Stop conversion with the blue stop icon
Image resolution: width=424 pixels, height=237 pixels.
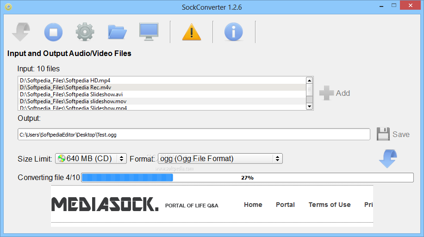click(x=53, y=32)
